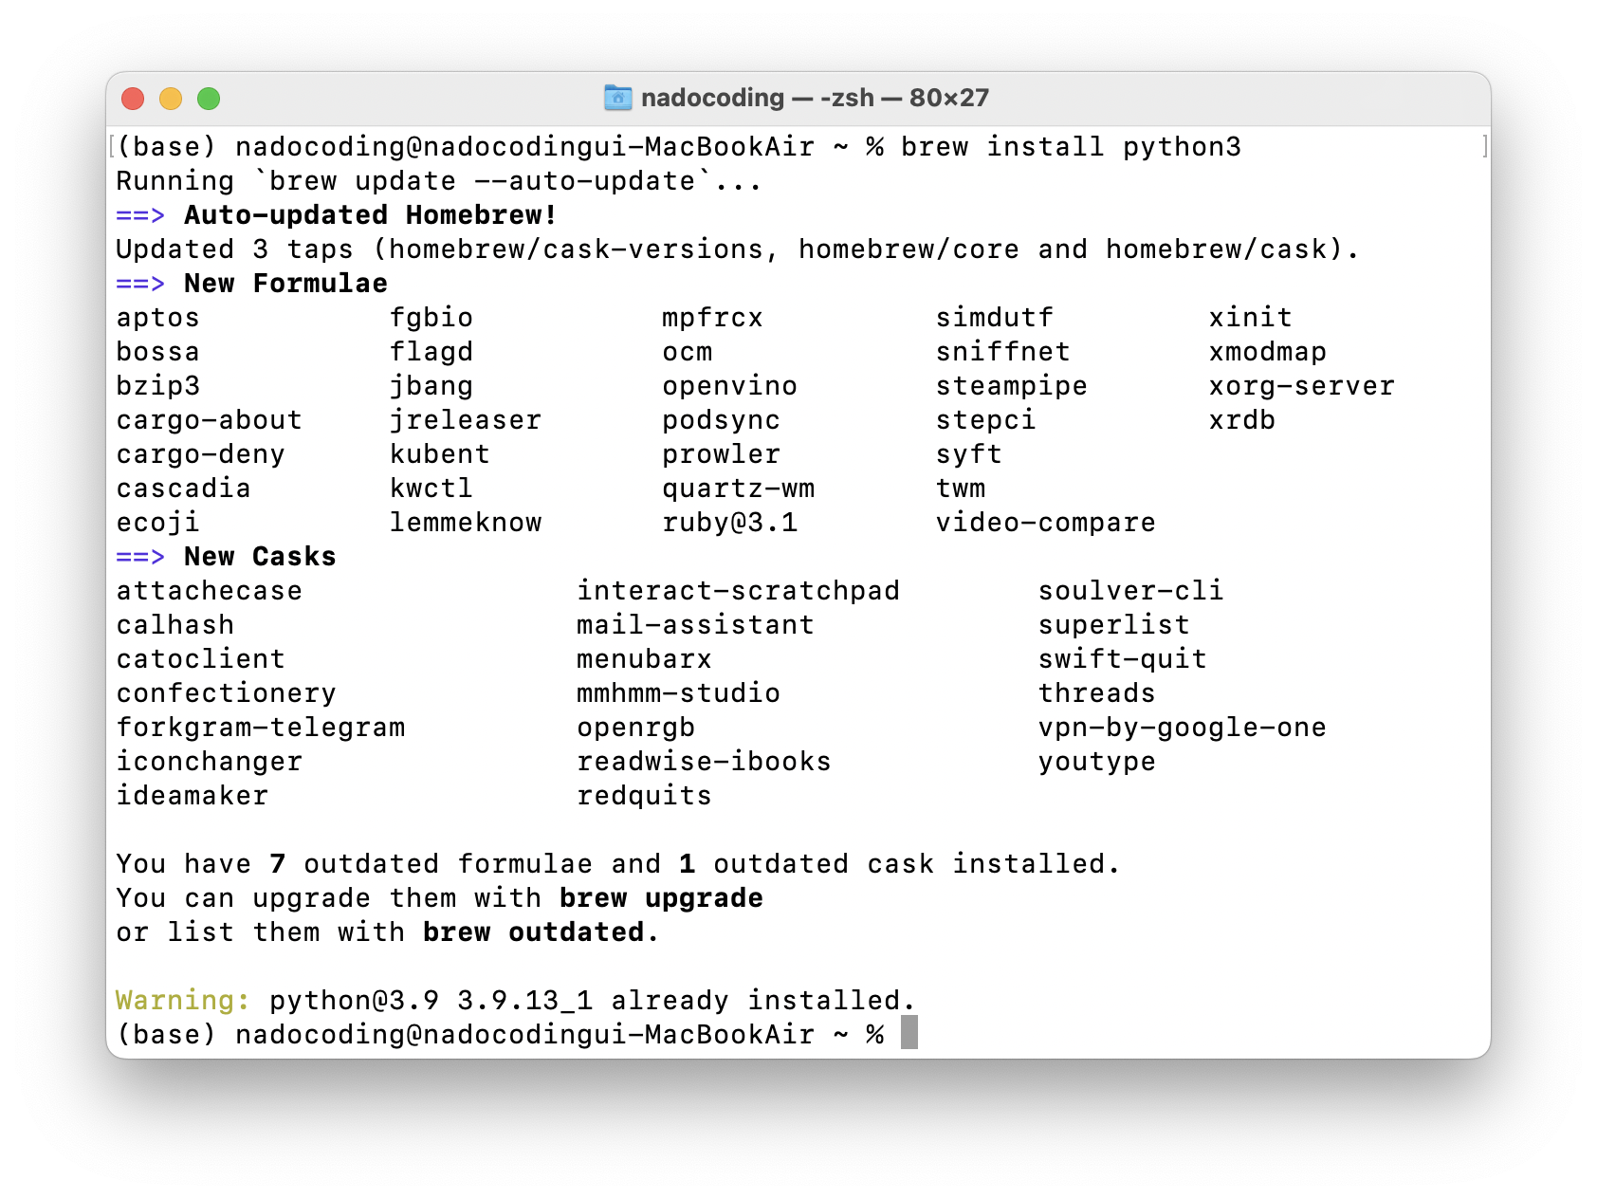1597x1199 pixels.
Task: Click the formula name 'aptos'
Action: [x=157, y=318]
